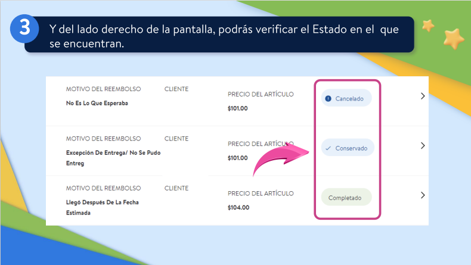Click PRECIO DEL ARTÍCULO label in the Conservado row
This screenshot has width=471, height=265.
point(261,144)
